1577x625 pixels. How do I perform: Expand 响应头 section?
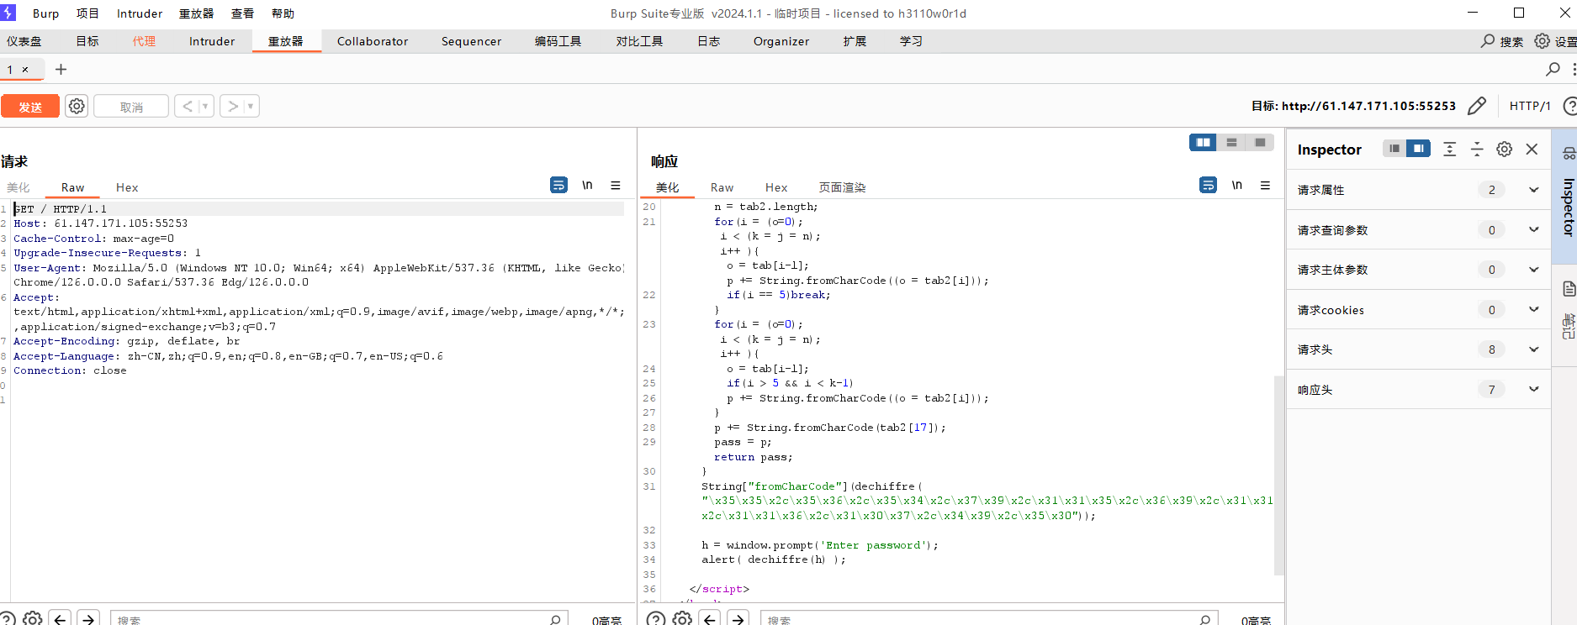point(1418,390)
